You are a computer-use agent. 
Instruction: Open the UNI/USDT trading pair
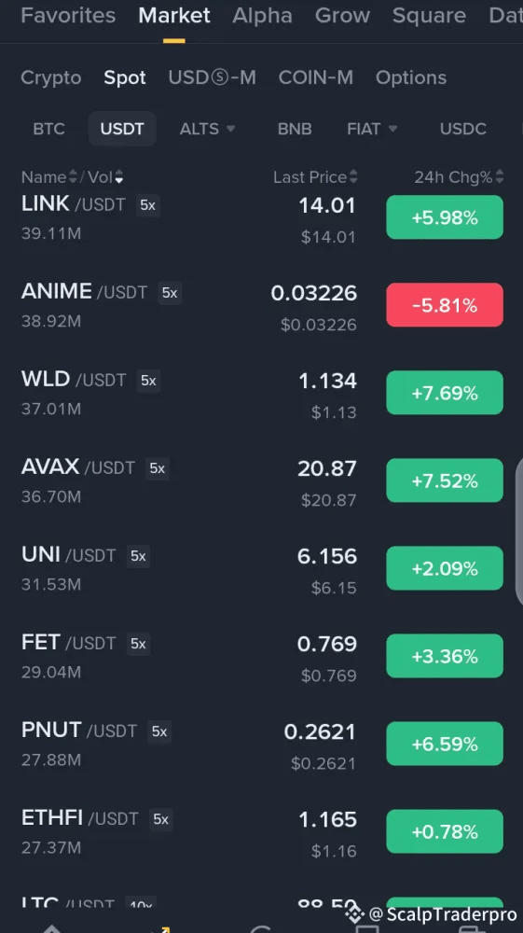click(261, 568)
